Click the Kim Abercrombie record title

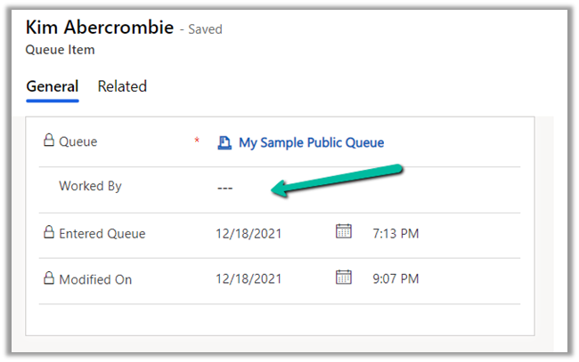[100, 28]
